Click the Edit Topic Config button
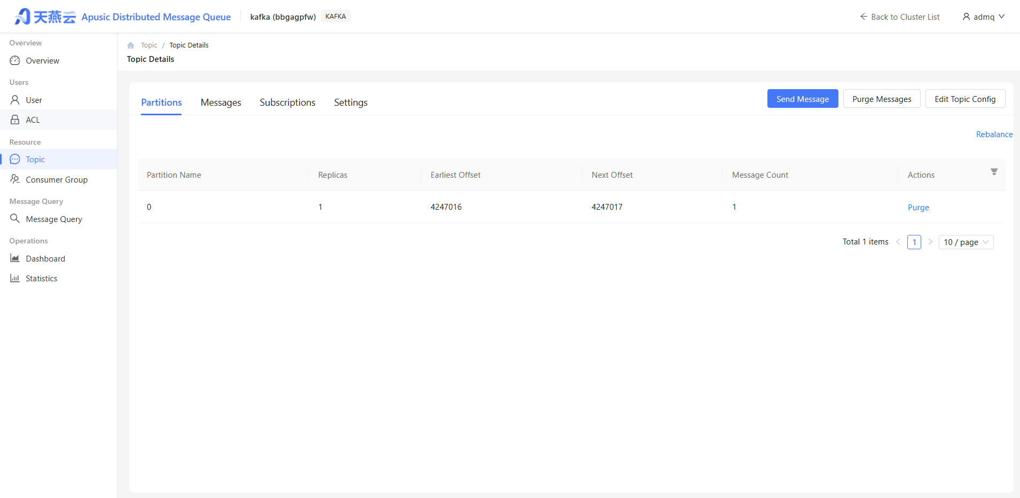 coord(965,99)
